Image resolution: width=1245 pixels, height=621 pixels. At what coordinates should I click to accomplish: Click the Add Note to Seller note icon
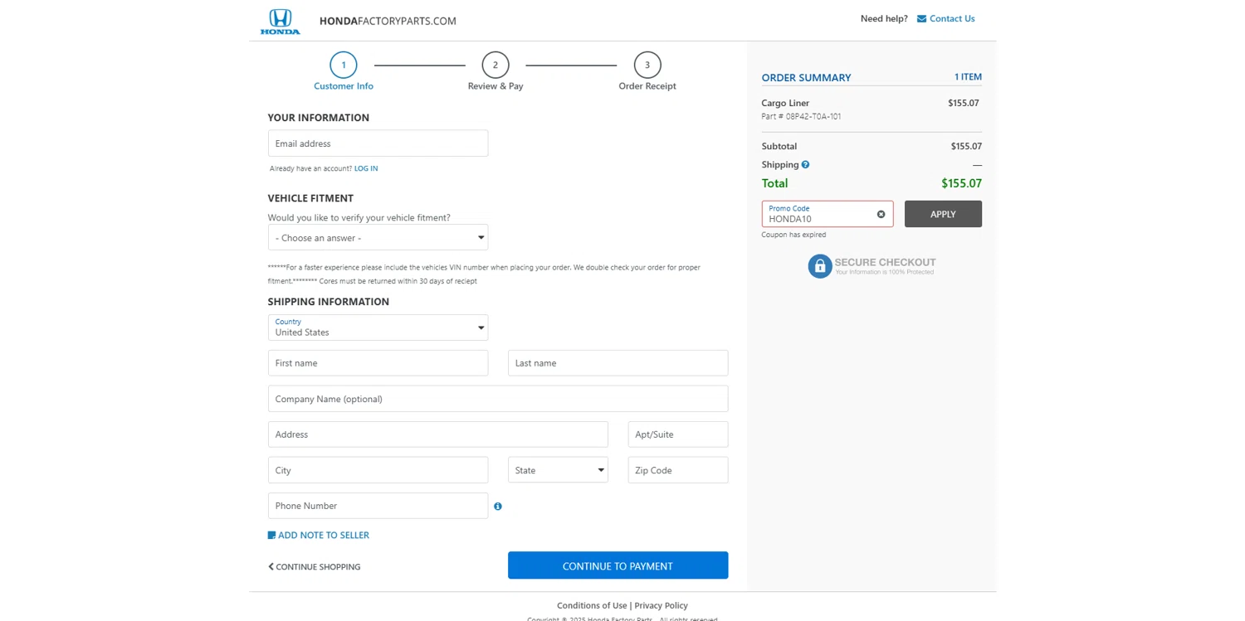[x=271, y=536]
